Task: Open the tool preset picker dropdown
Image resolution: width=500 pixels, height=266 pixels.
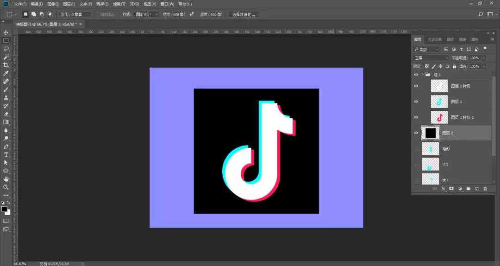Action: coord(12,14)
